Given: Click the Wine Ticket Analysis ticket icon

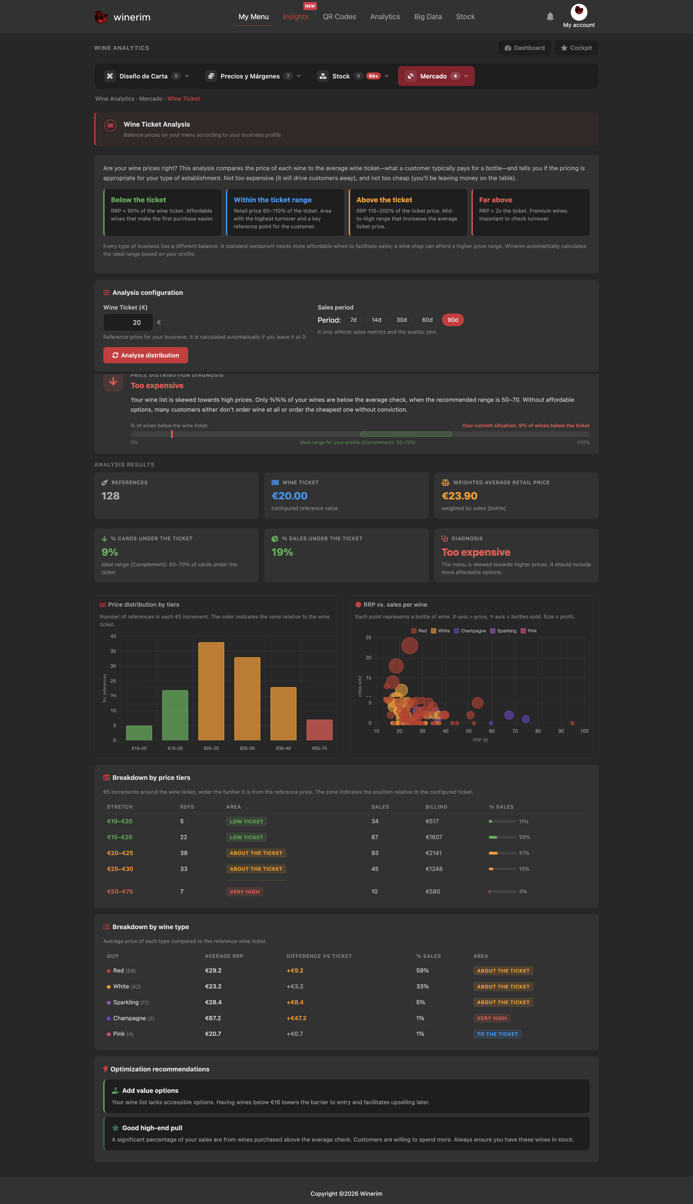Looking at the screenshot, I should pos(110,125).
